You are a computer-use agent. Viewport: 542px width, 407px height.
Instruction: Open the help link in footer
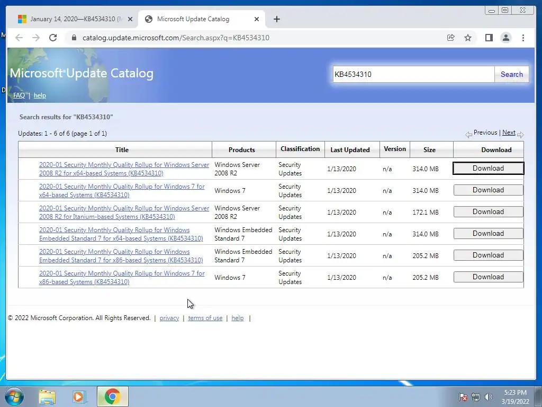tap(238, 318)
